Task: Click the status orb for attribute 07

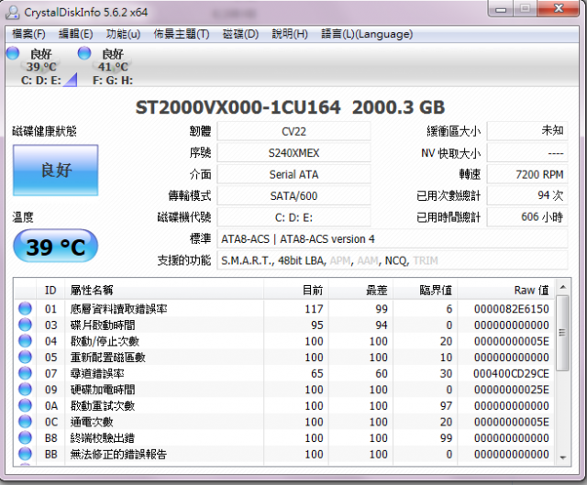Action: 25,373
